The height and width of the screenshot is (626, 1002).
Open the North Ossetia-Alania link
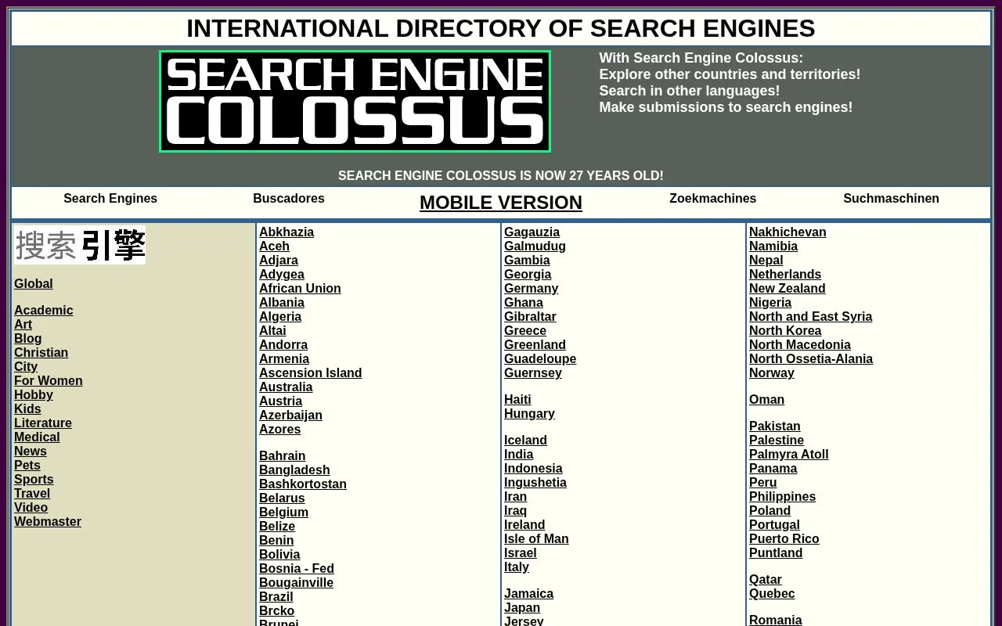pyautogui.click(x=811, y=359)
